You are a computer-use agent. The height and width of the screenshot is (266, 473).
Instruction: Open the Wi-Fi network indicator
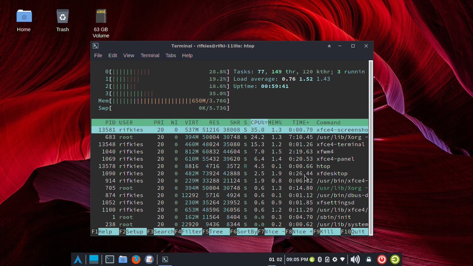[x=343, y=259]
